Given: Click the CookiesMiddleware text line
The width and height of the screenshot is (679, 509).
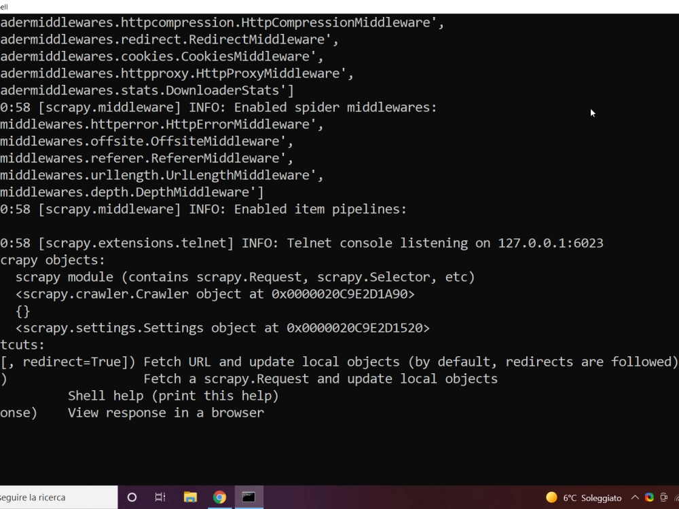Looking at the screenshot, I should click(x=162, y=56).
